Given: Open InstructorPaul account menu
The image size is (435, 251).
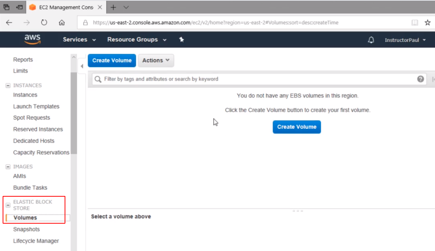Looking at the screenshot, I should (x=405, y=40).
